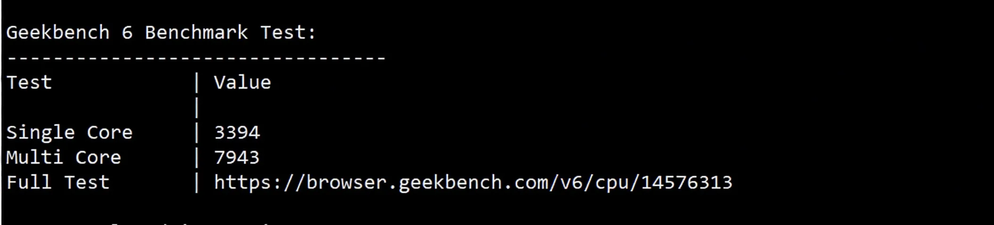Open the Geekbench full test URL
The image size is (994, 225).
pos(473,182)
